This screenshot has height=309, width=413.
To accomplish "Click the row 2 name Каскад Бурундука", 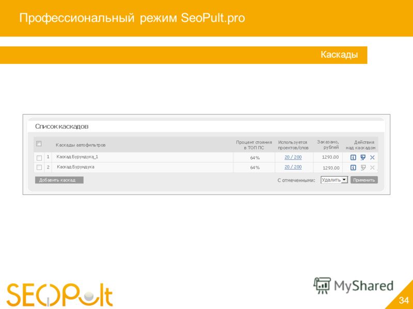I will [75, 167].
